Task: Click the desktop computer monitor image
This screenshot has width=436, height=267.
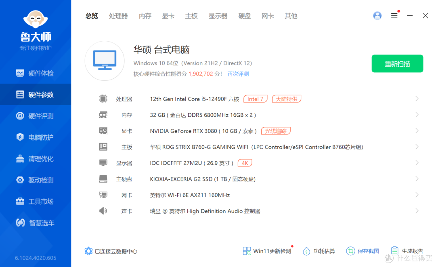Action: [x=105, y=61]
